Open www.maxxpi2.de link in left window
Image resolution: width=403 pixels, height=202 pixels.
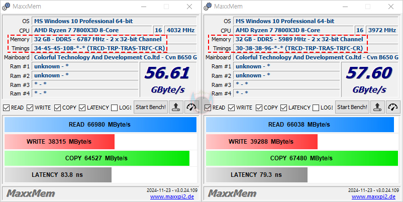tap(172, 197)
